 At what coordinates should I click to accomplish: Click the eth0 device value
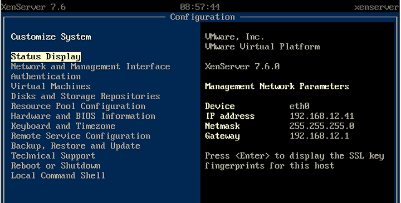point(300,106)
